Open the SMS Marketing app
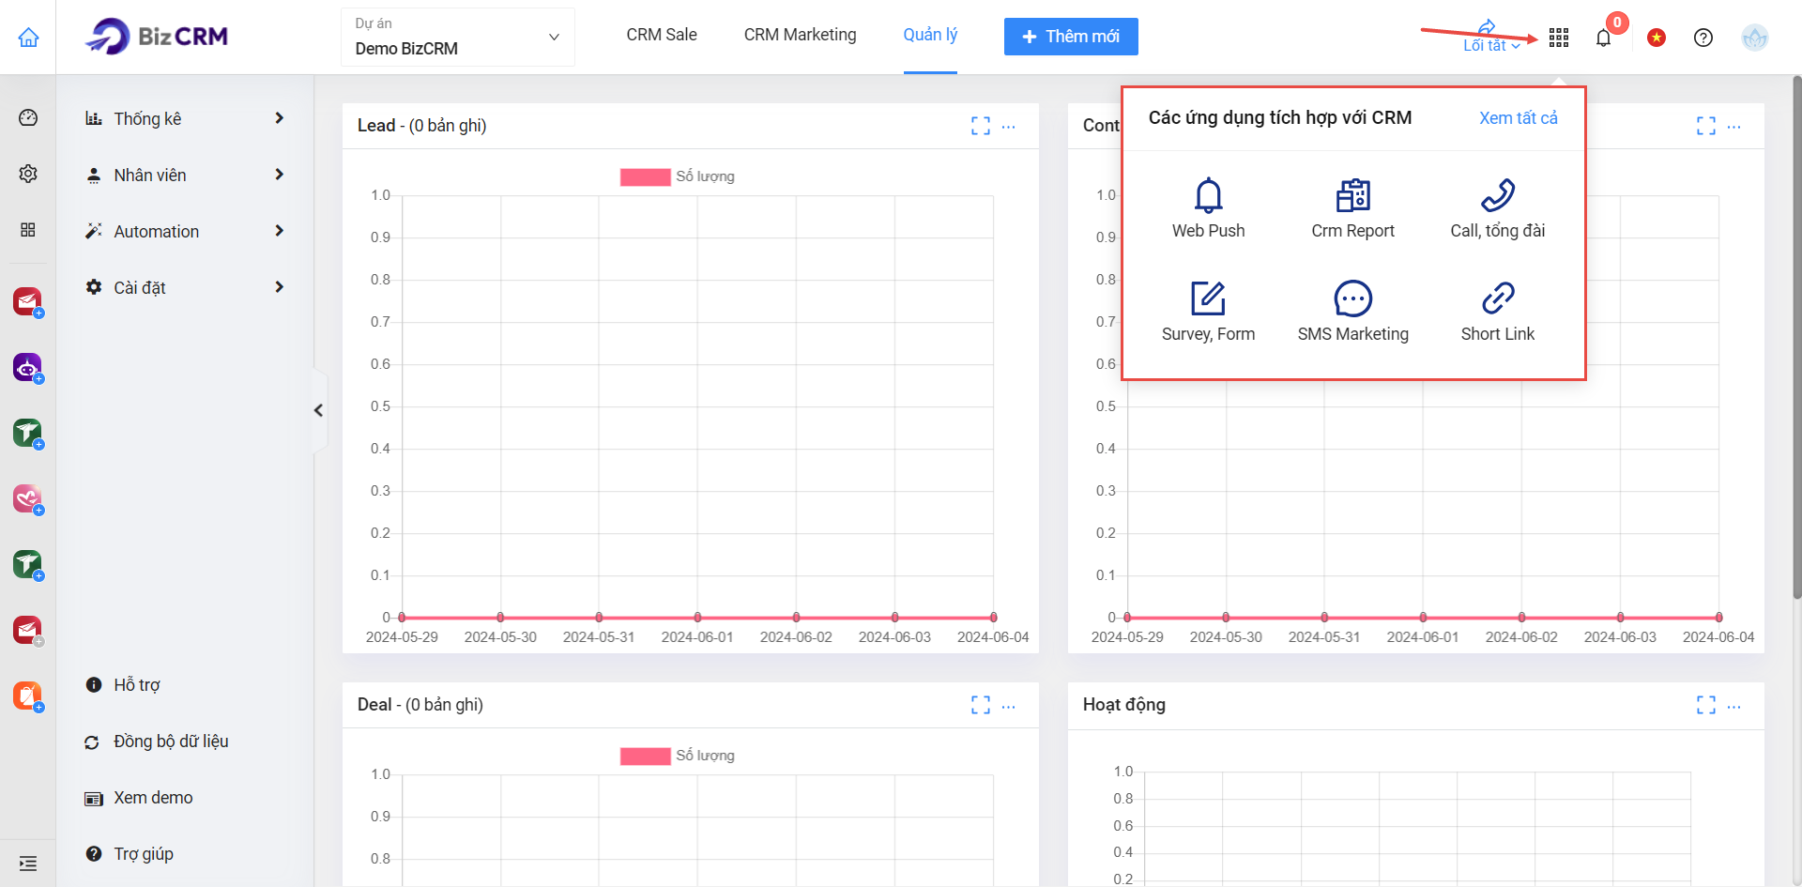This screenshot has width=1802, height=887. point(1352,311)
